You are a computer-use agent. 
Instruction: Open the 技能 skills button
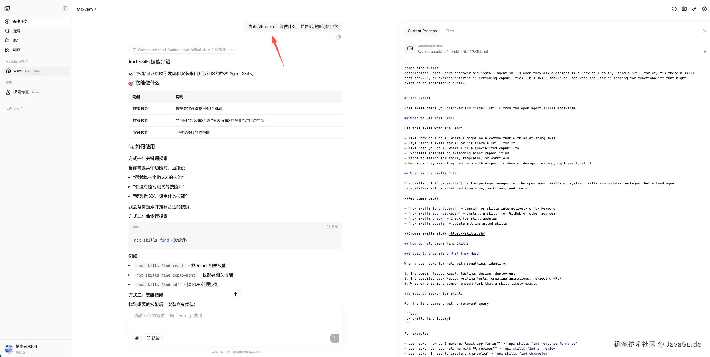pyautogui.click(x=153, y=338)
